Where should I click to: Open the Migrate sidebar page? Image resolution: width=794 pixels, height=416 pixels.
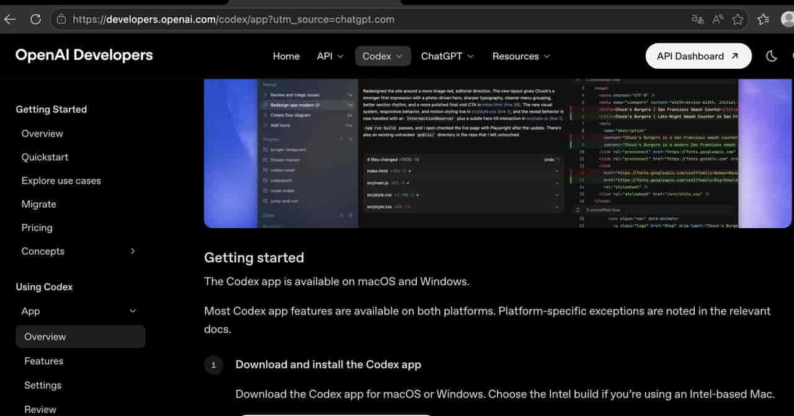pyautogui.click(x=38, y=204)
